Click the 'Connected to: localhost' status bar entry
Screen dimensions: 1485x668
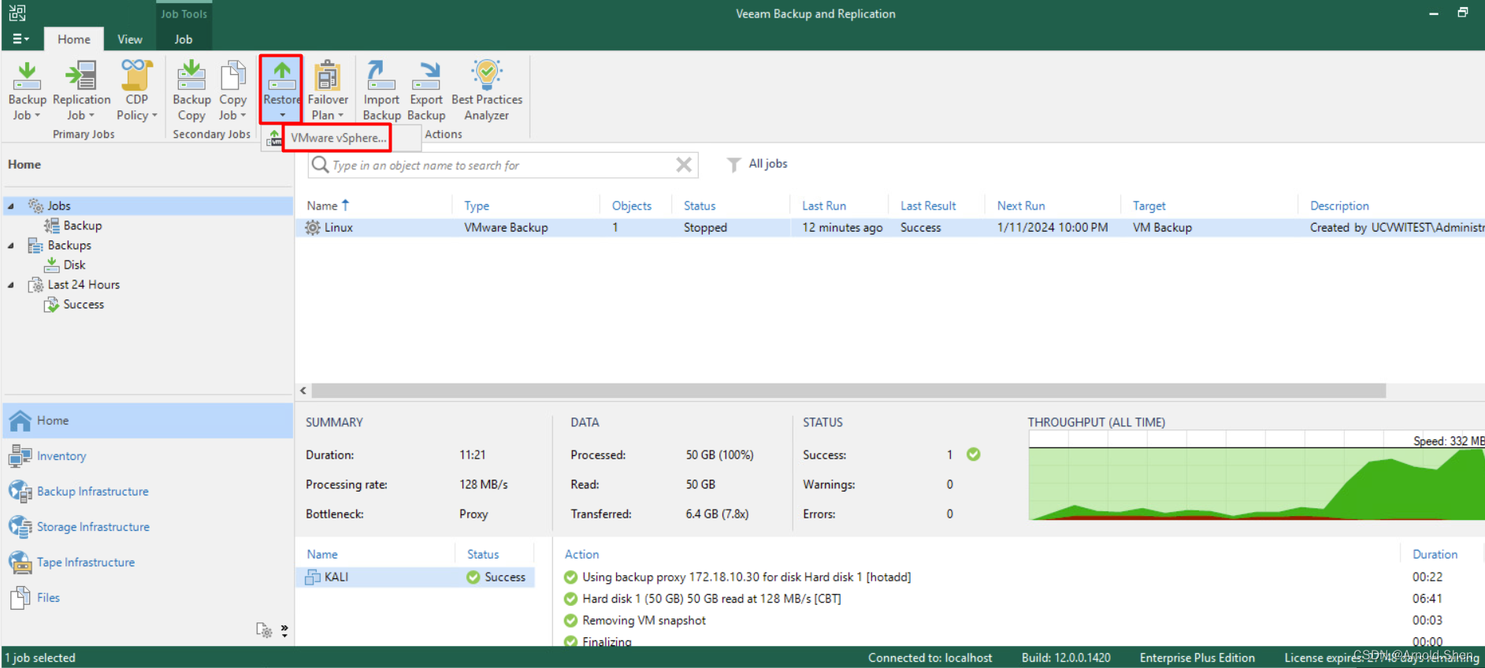pos(930,658)
